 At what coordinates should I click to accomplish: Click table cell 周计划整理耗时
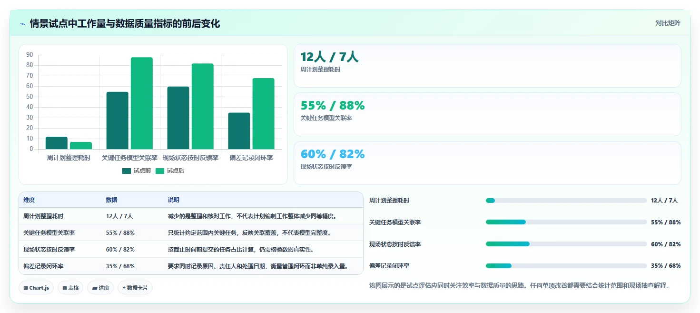[43, 216]
